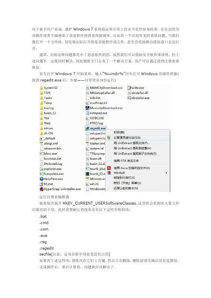211x298 pixels.
Task: Click the xinstaller.exe file icon
Action: 129,98
